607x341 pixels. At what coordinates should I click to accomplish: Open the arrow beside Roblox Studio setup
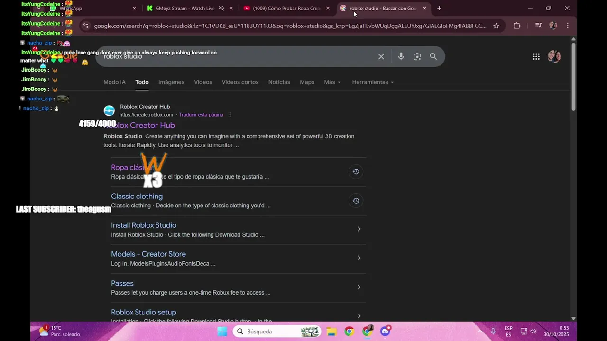pos(359,316)
